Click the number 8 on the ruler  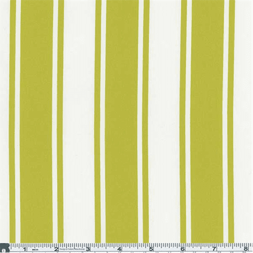click(x=245, y=249)
